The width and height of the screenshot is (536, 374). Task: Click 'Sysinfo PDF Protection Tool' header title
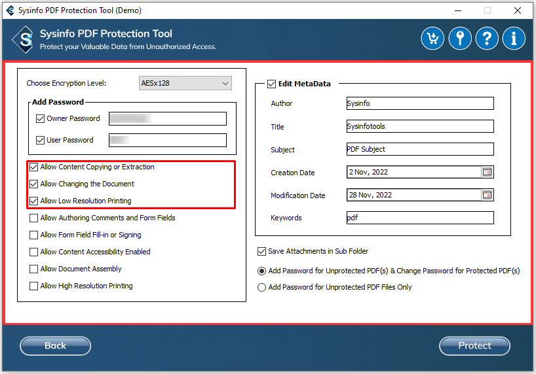(106, 33)
